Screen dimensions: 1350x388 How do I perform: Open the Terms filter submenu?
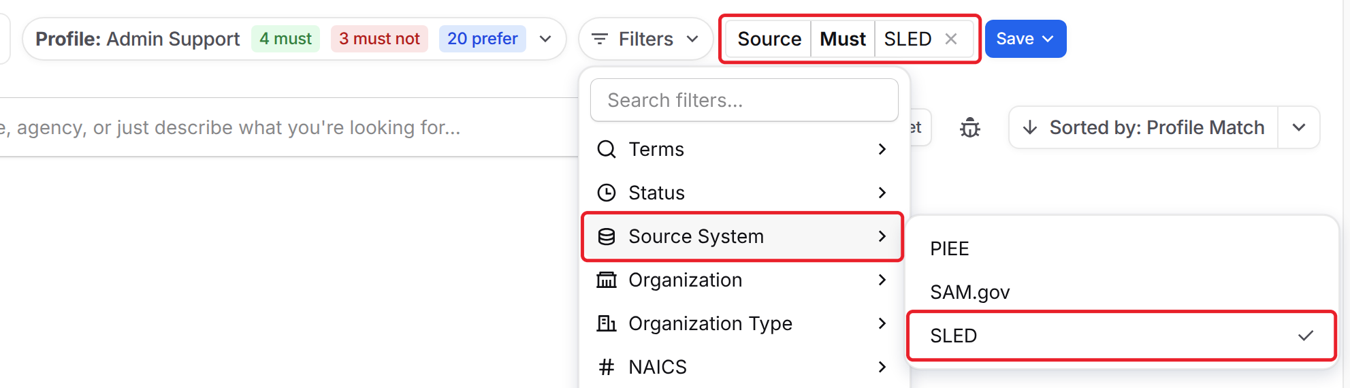pos(743,149)
